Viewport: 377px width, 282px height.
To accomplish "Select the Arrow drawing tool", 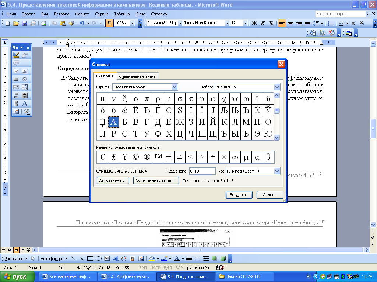I will coord(81,258).
